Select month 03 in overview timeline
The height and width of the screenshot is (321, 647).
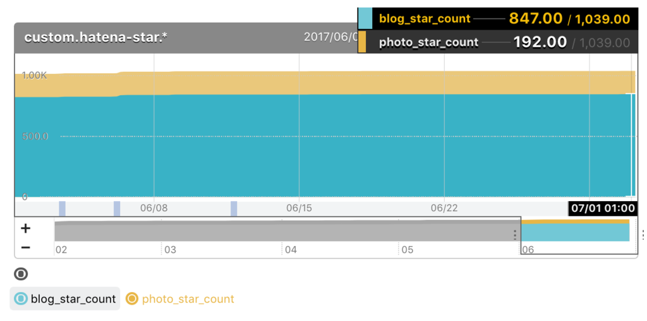tap(171, 250)
